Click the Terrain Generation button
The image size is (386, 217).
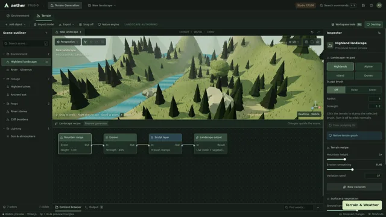coord(65,5)
